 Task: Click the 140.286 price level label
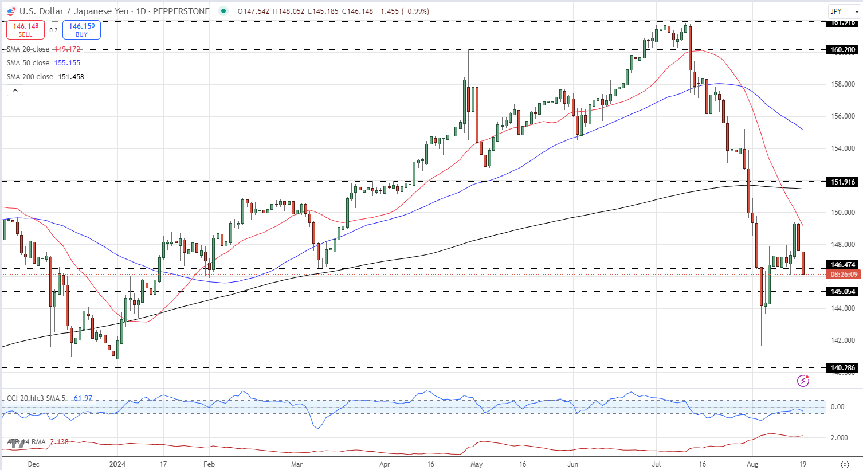843,368
